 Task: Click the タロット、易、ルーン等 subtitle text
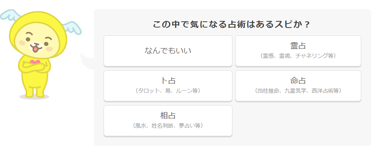168,91
